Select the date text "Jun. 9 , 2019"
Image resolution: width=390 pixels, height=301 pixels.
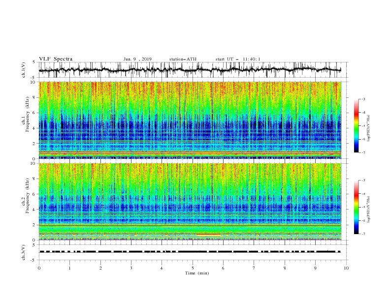tap(137, 59)
